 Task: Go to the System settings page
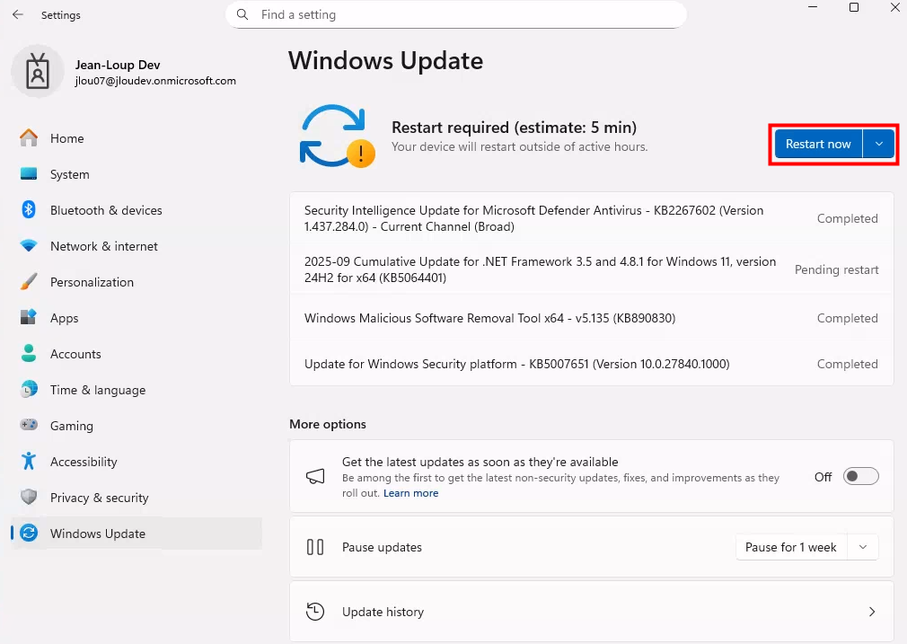pos(69,174)
